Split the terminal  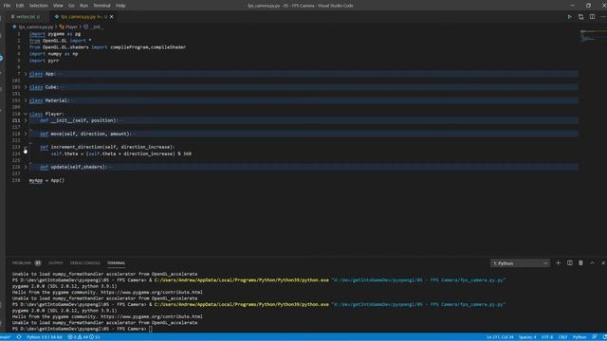tap(569, 263)
